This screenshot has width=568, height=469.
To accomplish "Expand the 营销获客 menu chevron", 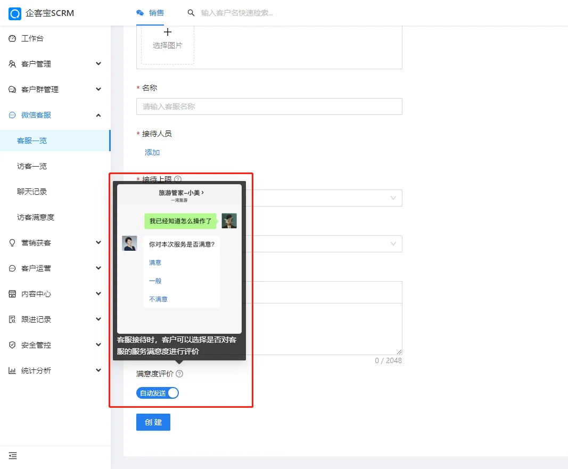I will tap(98, 242).
